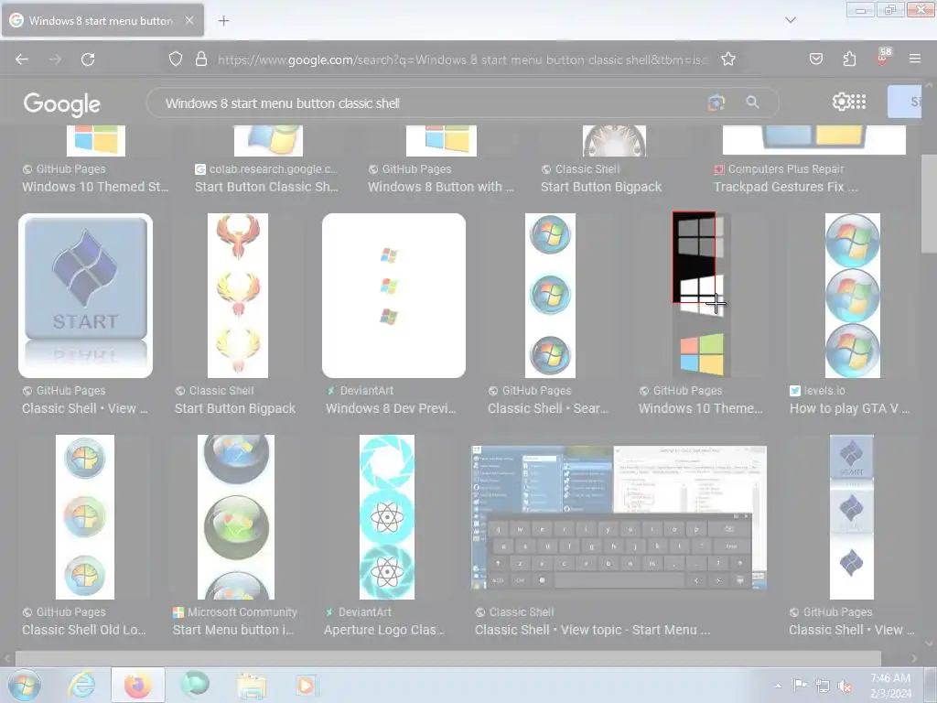Open the 'Start Button Classic Sh...' result link
The width and height of the screenshot is (937, 703).
pyautogui.click(x=266, y=187)
